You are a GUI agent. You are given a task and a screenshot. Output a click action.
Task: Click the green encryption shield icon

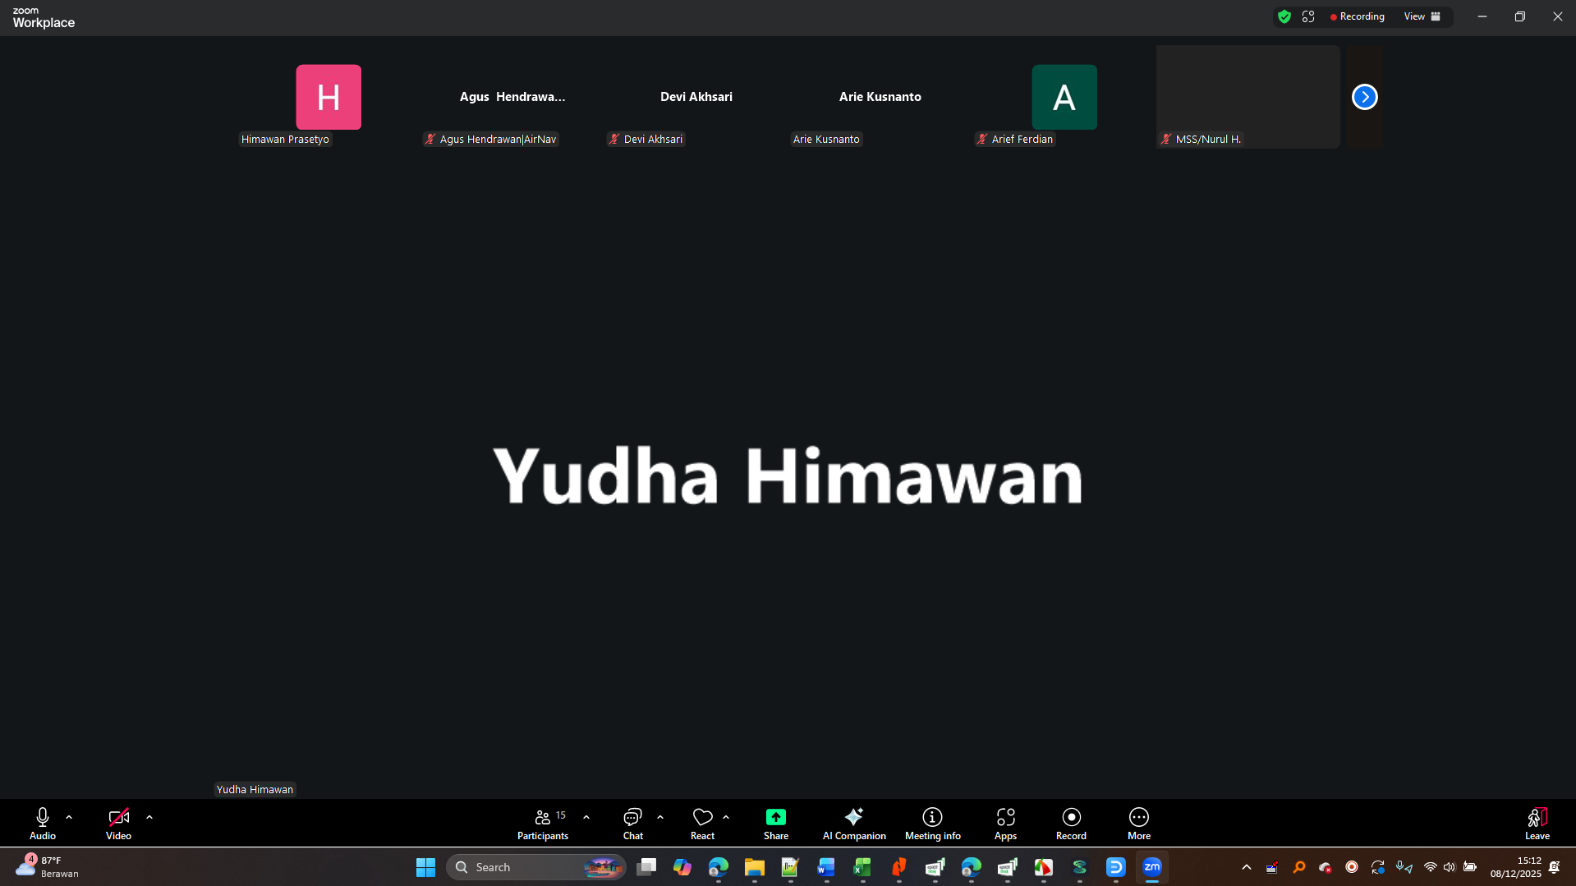click(x=1284, y=16)
